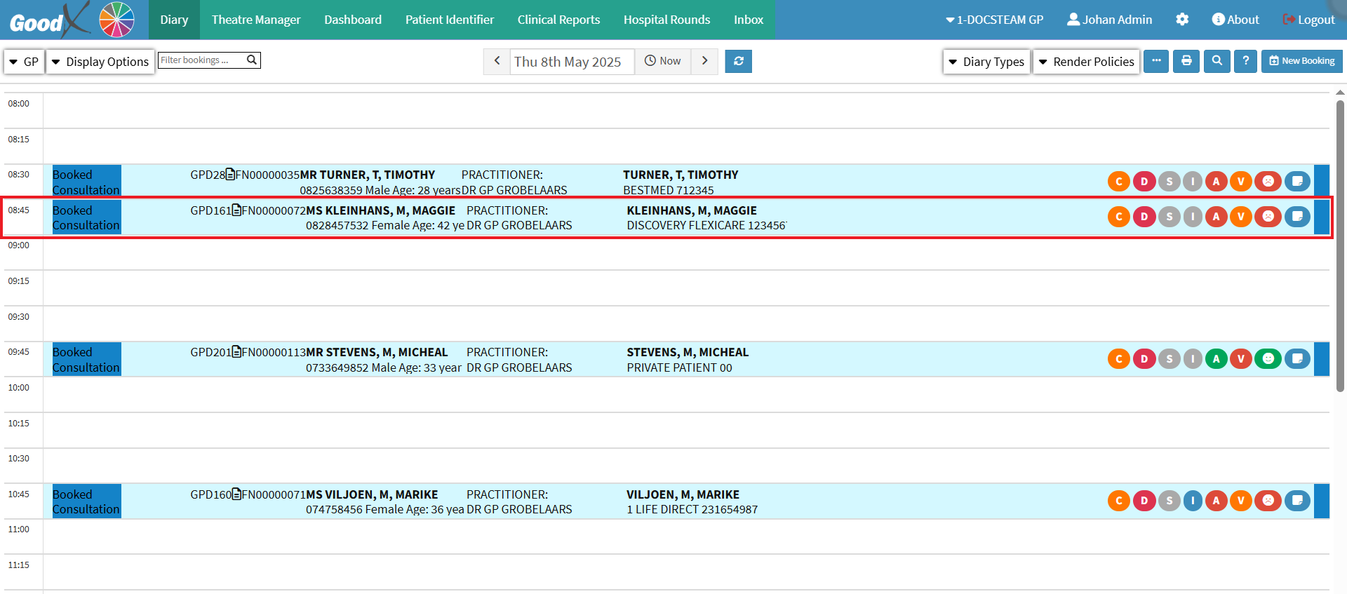The width and height of the screenshot is (1347, 594).
Task: Select Booked Consultation label at 08:45
Action: [86, 217]
